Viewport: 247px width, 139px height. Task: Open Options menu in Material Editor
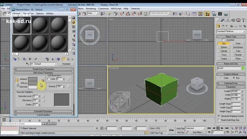point(40,14)
